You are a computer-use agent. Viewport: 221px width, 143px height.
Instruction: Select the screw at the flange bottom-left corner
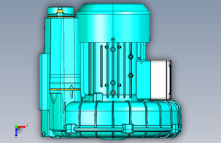44,134
